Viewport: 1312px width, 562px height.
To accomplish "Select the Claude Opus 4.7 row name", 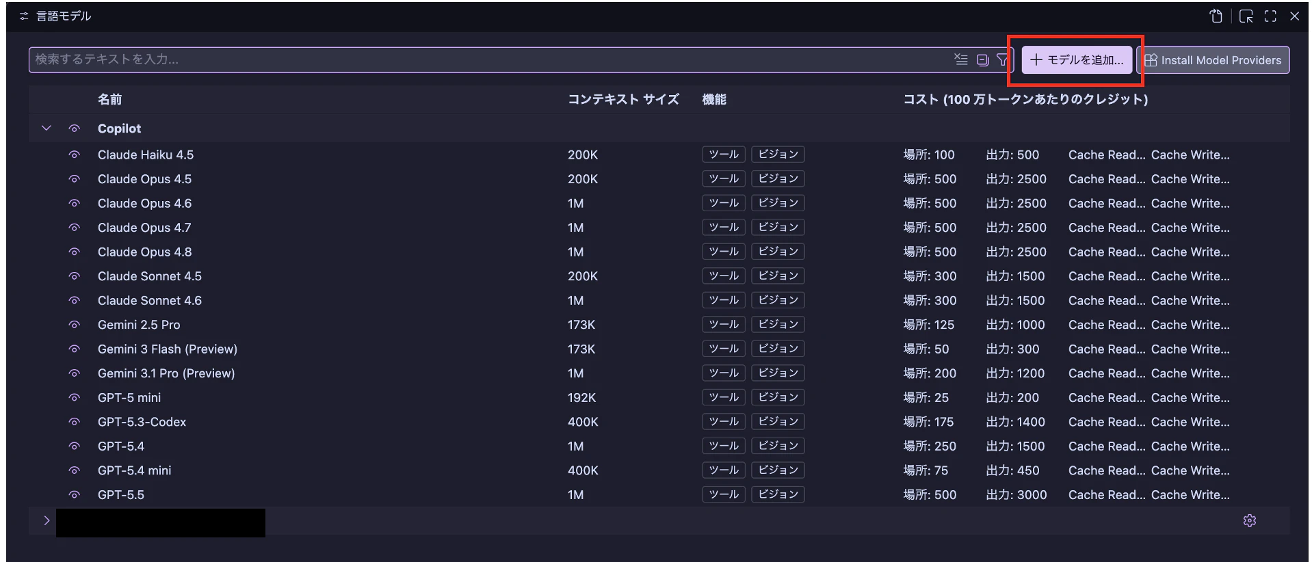I will (144, 228).
